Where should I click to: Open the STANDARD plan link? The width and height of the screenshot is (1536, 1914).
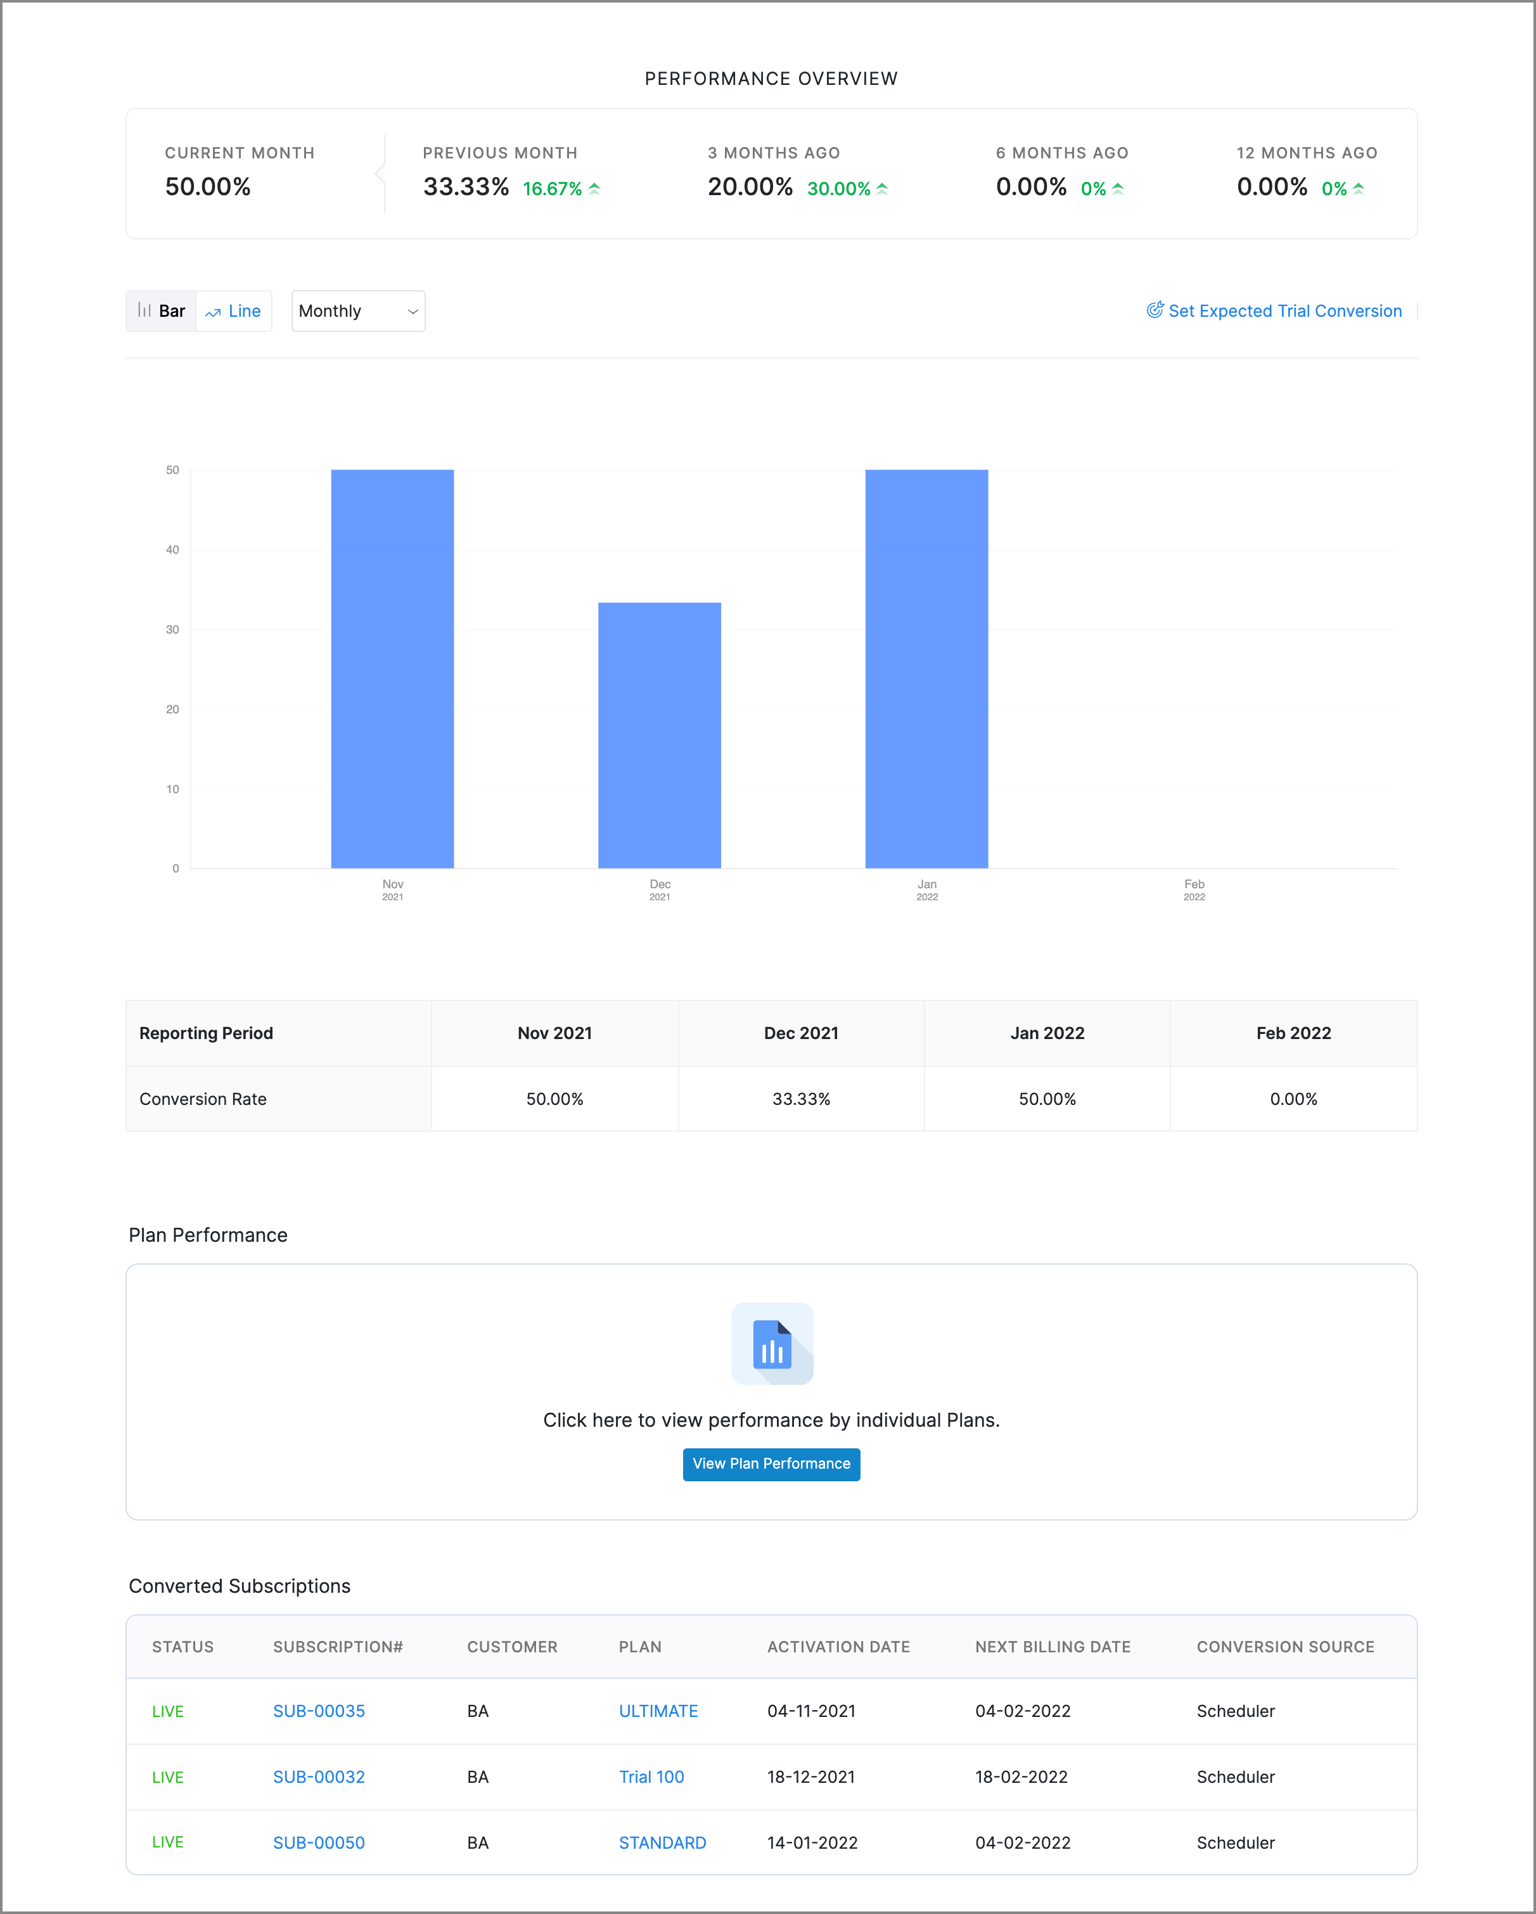(x=662, y=1842)
